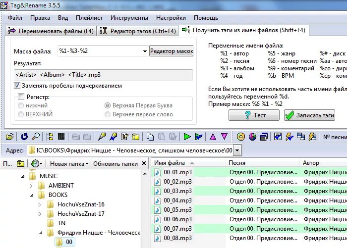This screenshot has width=347, height=248.
Task: Click the copy pages toolbar icon
Action: click(150, 137)
